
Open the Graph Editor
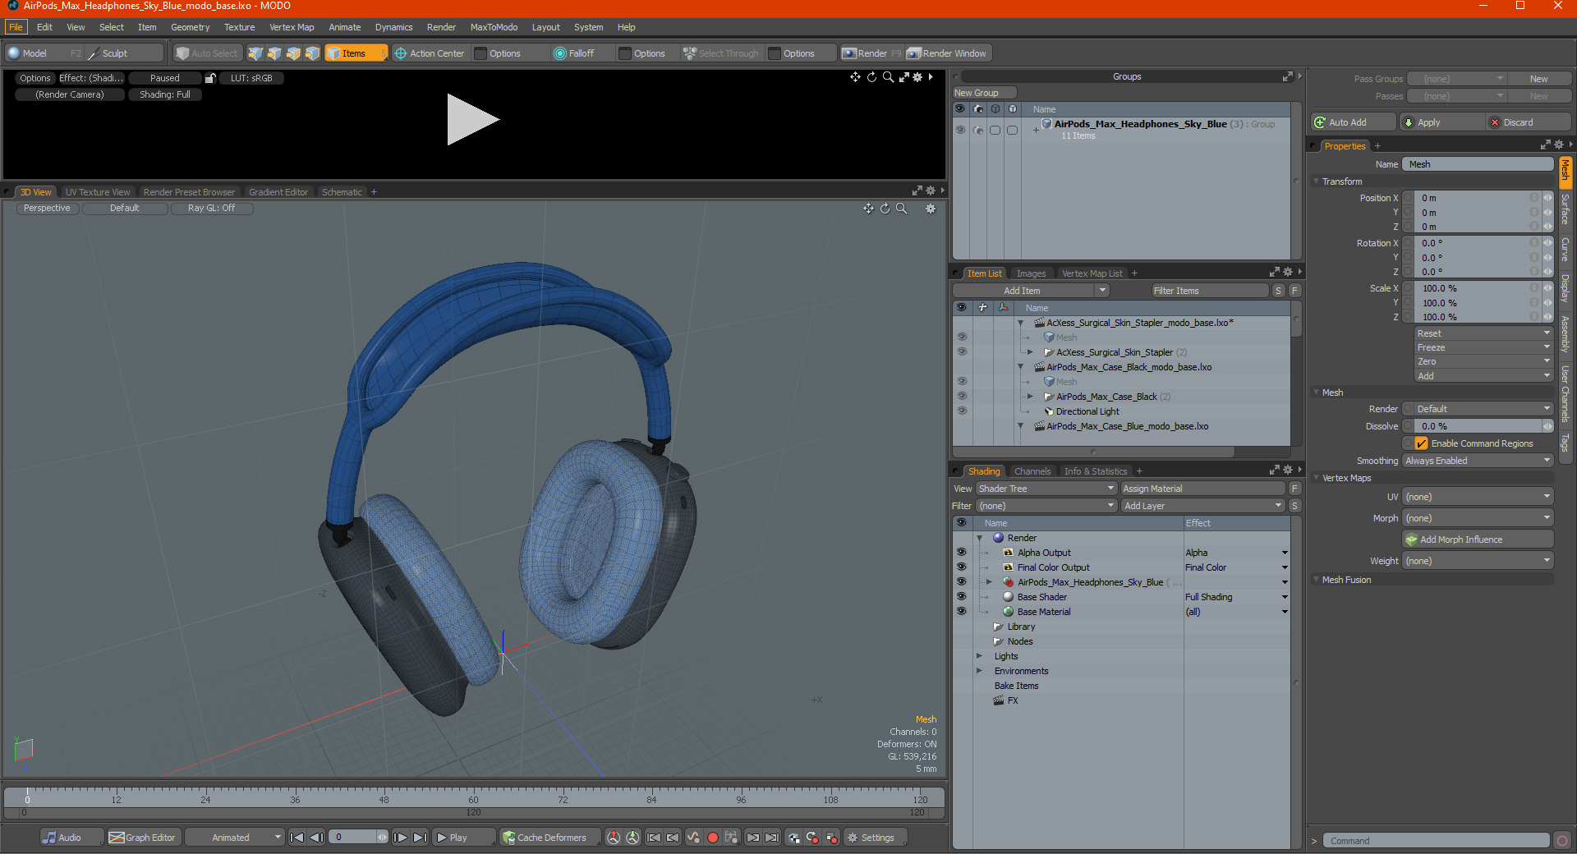point(143,838)
